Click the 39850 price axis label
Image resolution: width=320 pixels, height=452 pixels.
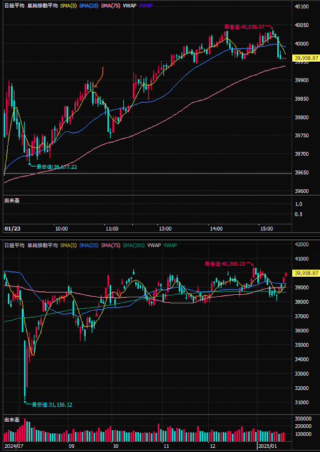302,99
